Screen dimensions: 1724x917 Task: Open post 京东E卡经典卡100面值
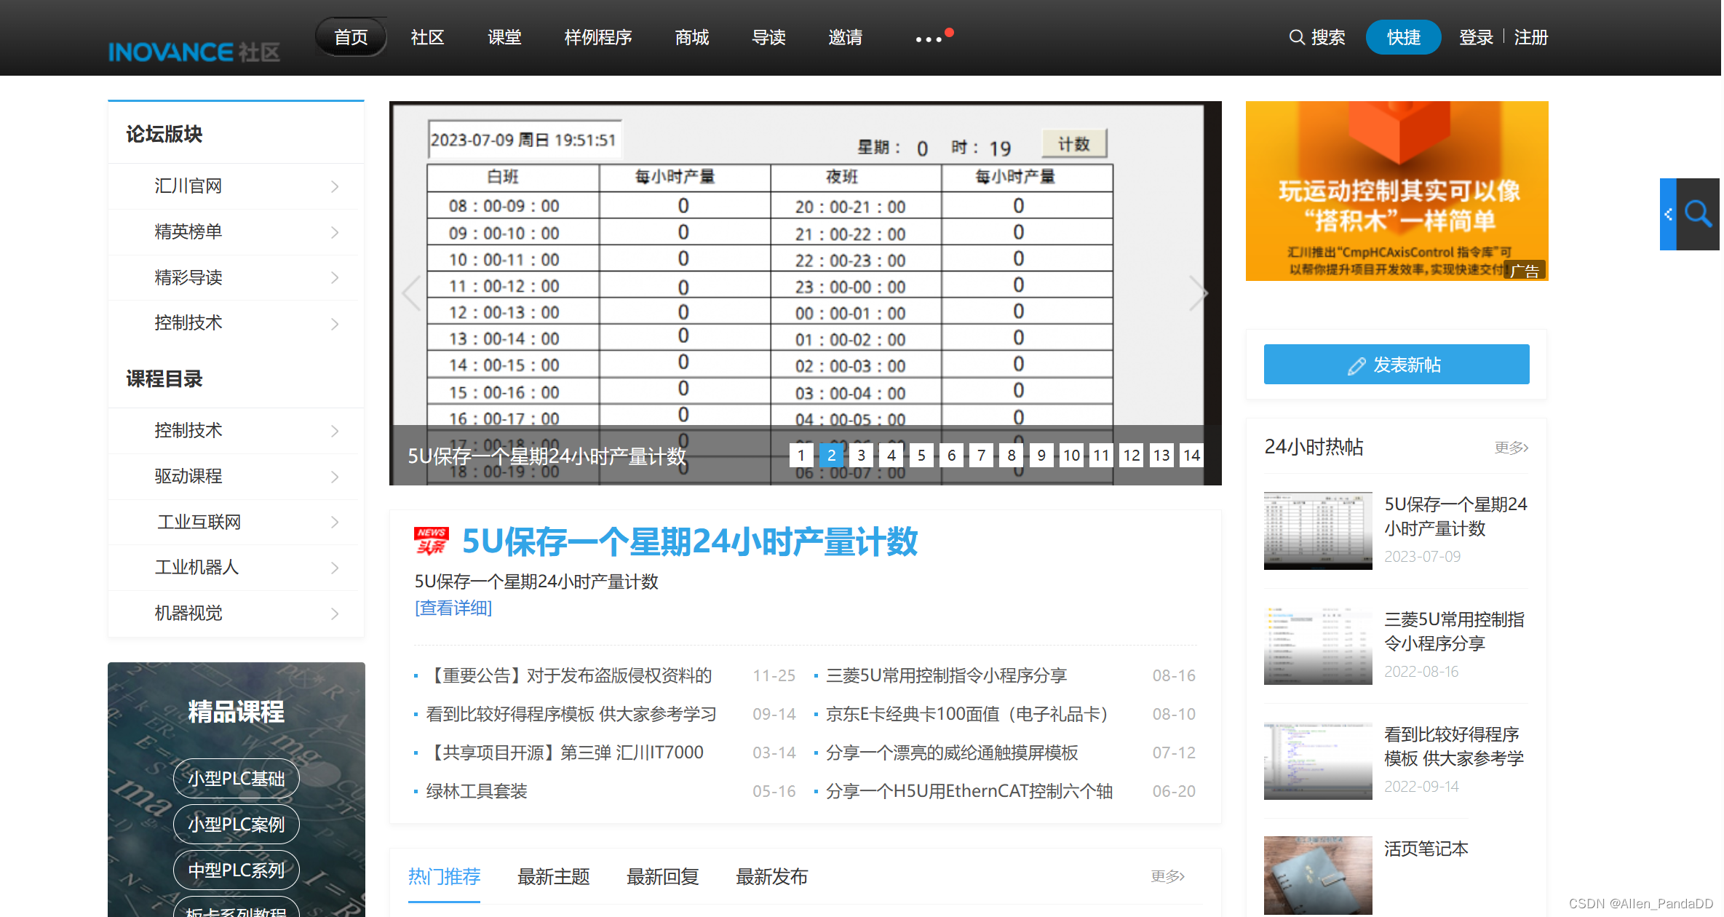(x=968, y=714)
